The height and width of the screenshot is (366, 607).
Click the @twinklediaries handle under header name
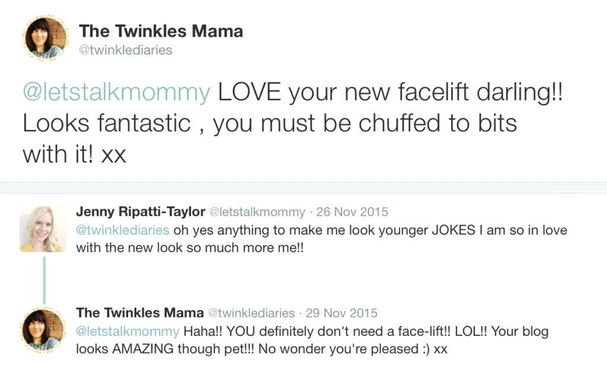126,50
